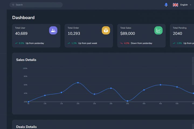
Task: Click the 5k starting chart data point
Action: coord(28,102)
